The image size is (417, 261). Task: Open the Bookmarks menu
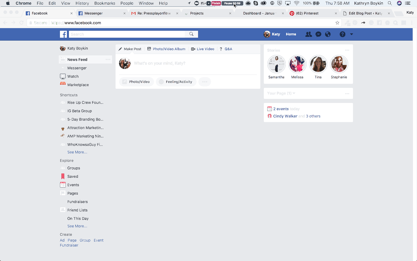(x=105, y=3)
